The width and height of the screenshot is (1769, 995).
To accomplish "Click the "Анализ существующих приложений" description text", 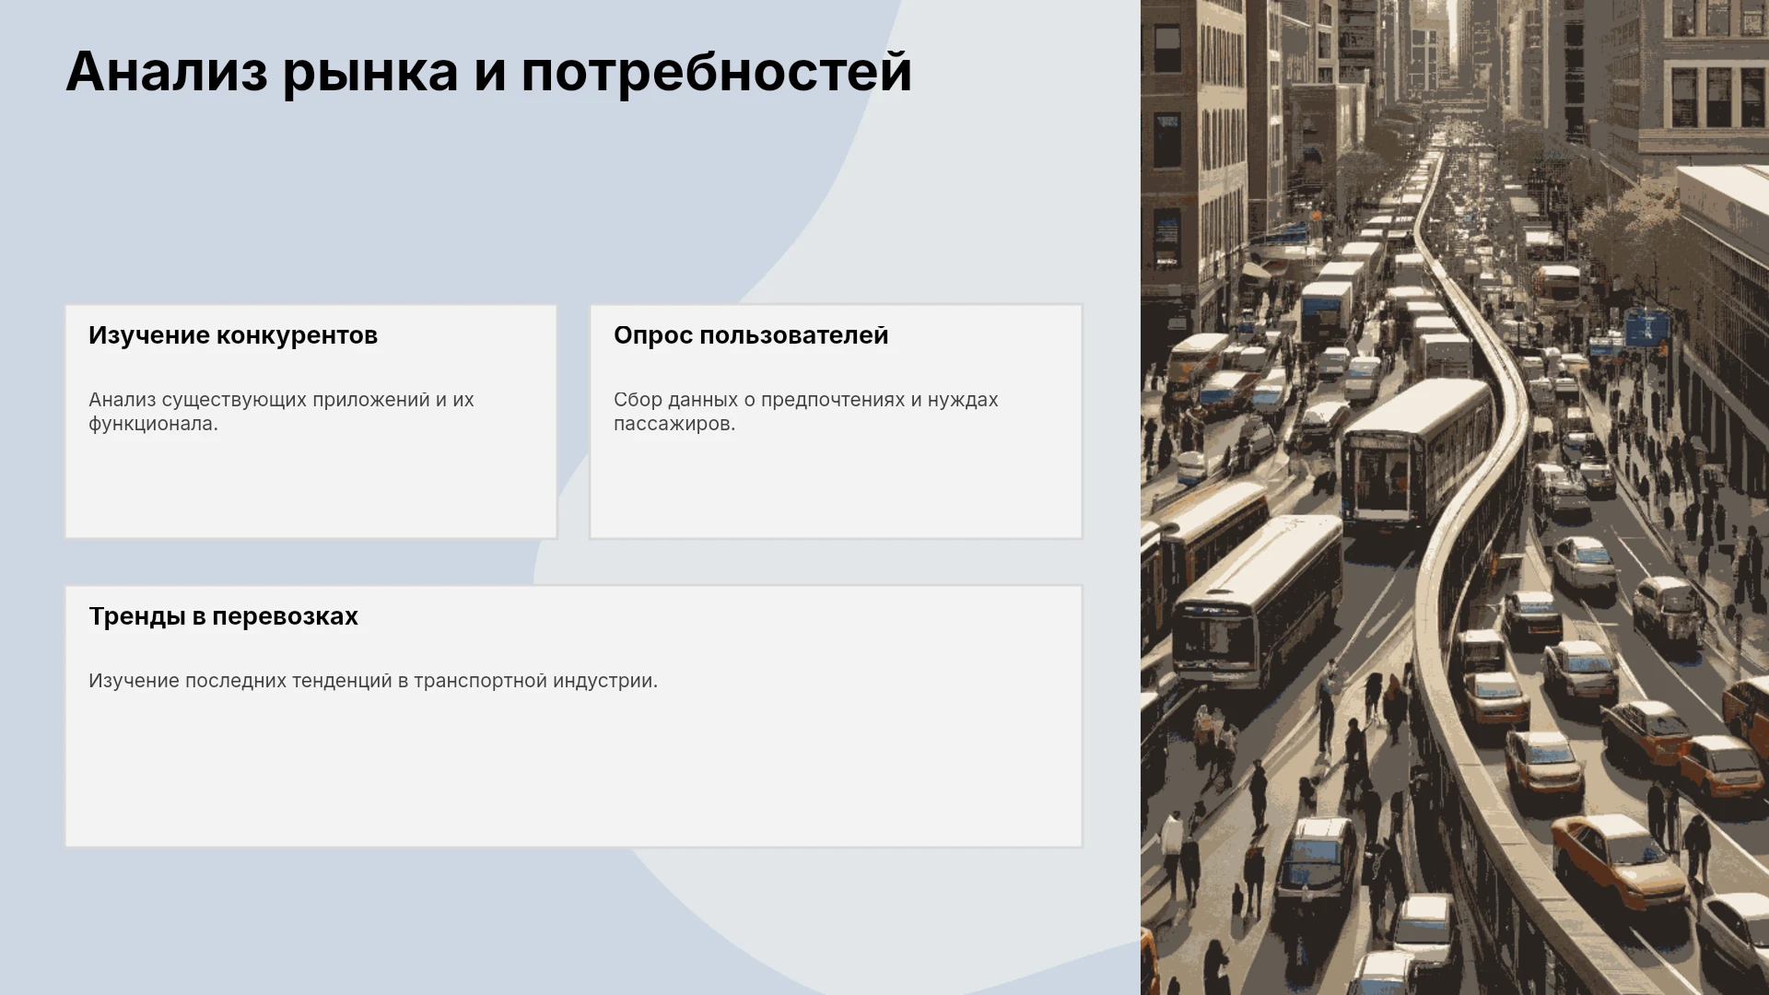I will [x=281, y=412].
